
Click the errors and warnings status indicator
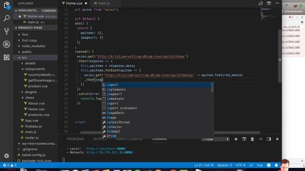tap(10, 165)
